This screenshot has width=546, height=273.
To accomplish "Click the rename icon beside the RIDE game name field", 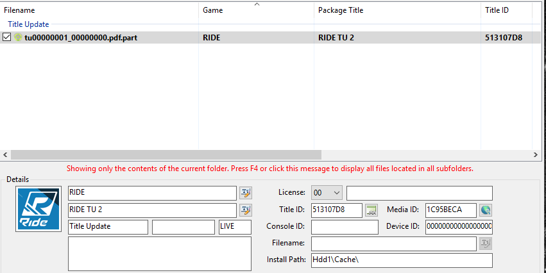I will (246, 192).
